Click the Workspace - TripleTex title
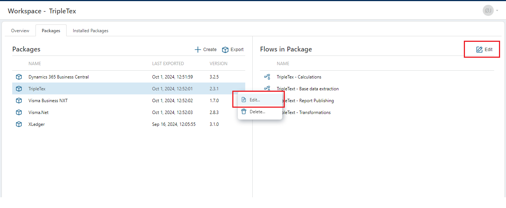 [x=42, y=11]
